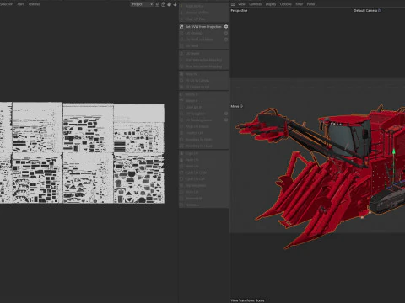This screenshot has height=303, width=405.
Task: Choose the UV Unwrap command
Action: tap(202, 33)
